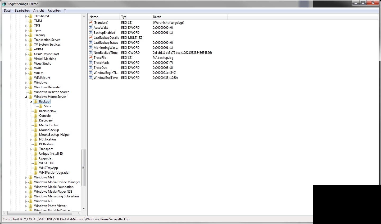
Task: Click tree scrollbar up arrow
Action: click(84, 16)
